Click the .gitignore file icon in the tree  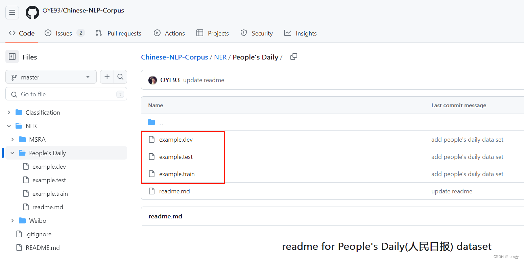(x=19, y=234)
